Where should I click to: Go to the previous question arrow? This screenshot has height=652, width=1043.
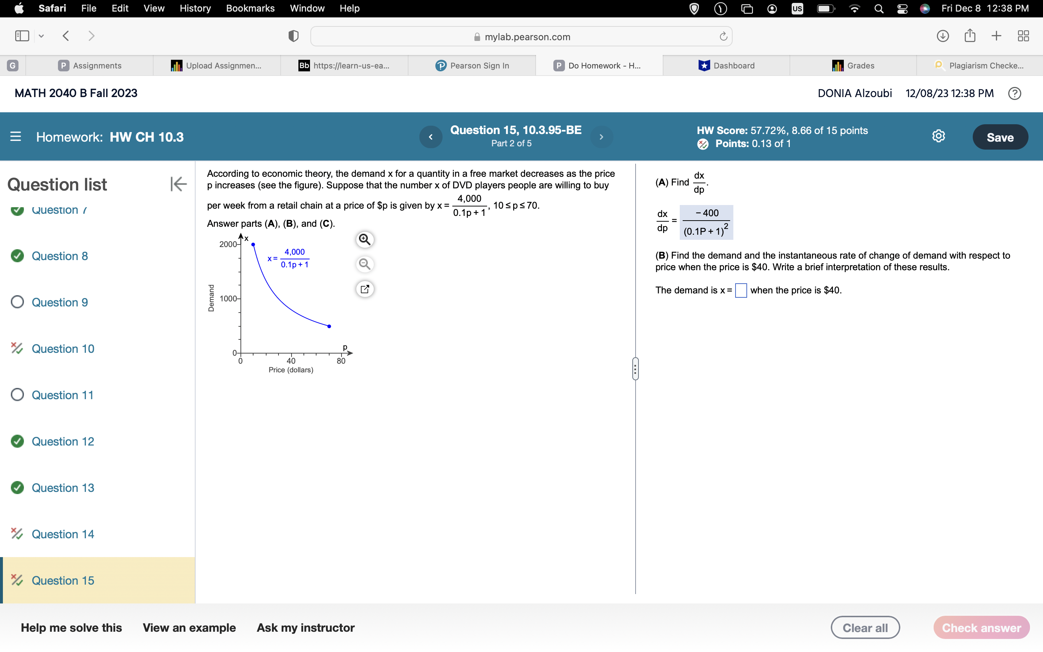click(x=431, y=137)
